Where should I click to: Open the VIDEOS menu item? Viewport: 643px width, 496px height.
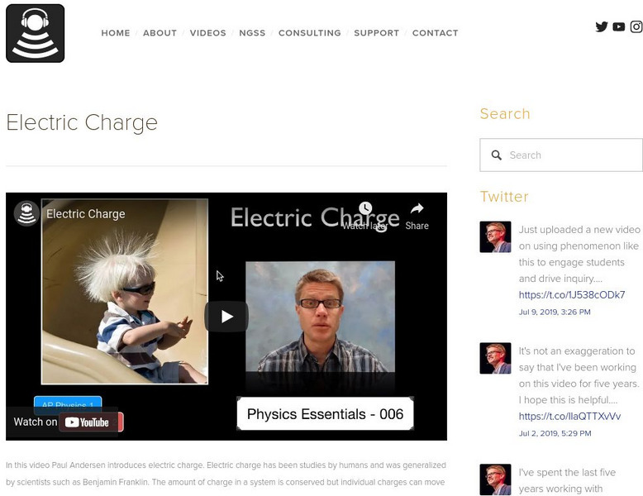208,33
